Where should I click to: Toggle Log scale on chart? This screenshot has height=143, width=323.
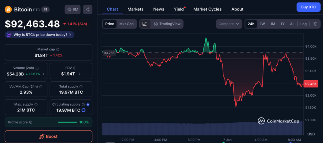click(x=303, y=24)
